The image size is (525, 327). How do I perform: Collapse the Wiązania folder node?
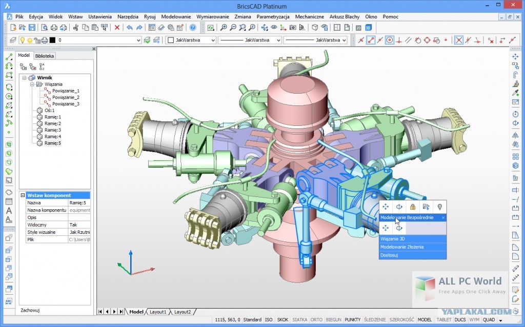click(32, 84)
